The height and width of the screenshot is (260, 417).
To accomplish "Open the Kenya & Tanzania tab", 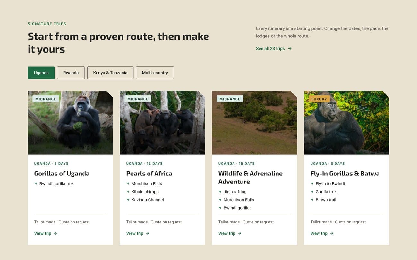I will click(110, 73).
